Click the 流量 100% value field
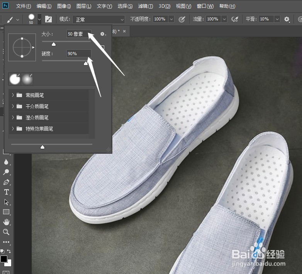 click(213, 19)
